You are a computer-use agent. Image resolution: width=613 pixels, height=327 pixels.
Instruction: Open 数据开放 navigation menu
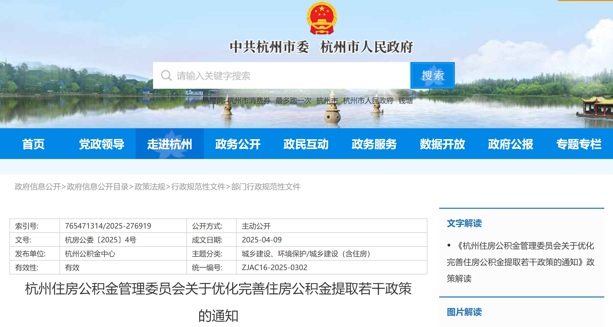[x=442, y=144]
